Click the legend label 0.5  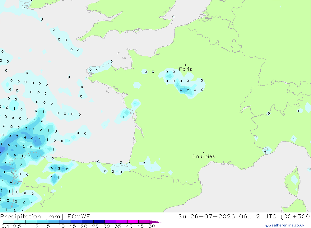coord(17,226)
